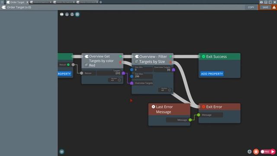Click the chat bubble icon at bottom-left of canvas
Image resolution: width=277 pixels, height=156 pixels.
point(61,152)
